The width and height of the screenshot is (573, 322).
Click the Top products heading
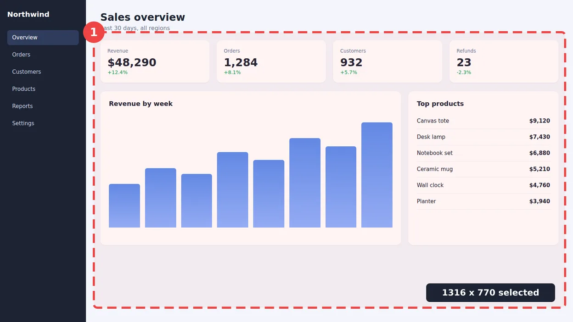[440, 104]
